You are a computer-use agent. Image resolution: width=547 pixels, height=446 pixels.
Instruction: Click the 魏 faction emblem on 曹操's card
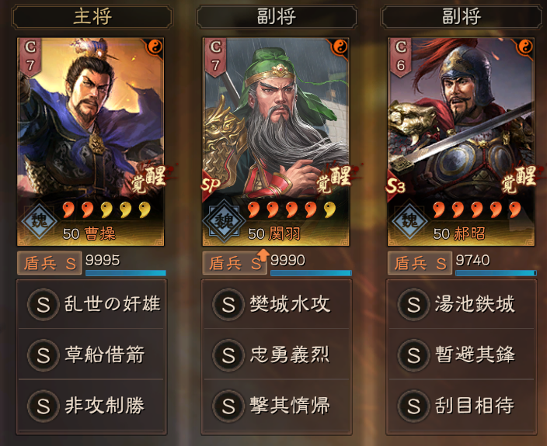(39, 221)
